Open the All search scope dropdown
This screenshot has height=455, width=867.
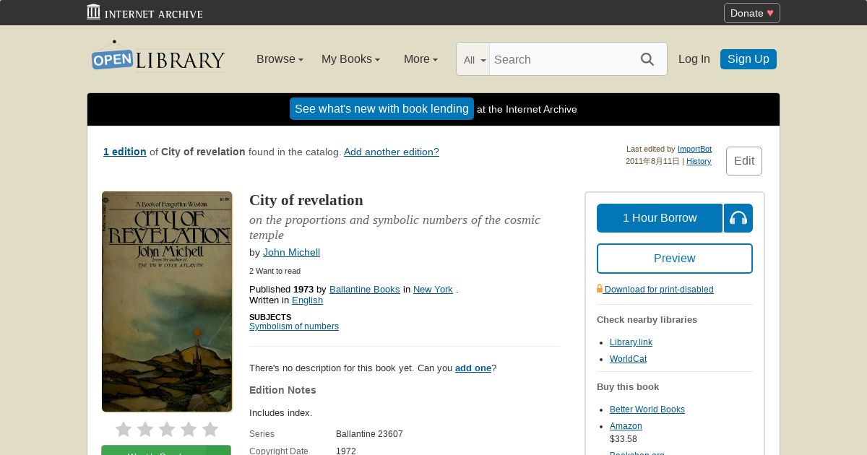(474, 60)
